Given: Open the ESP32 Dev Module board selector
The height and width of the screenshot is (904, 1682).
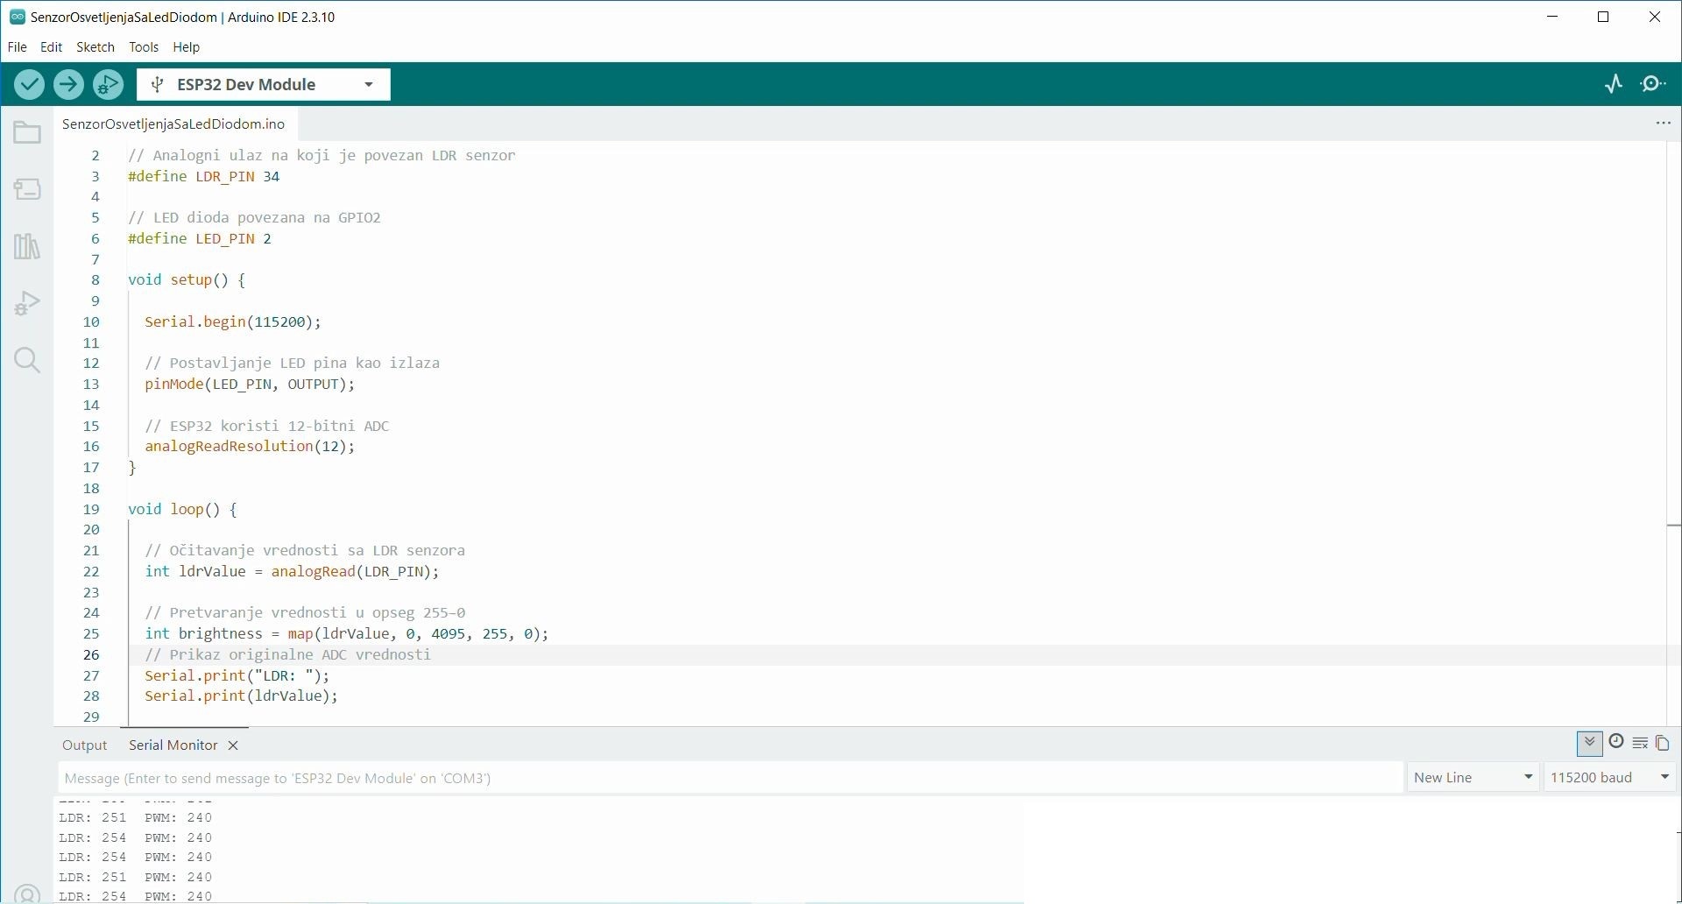Looking at the screenshot, I should tap(264, 85).
